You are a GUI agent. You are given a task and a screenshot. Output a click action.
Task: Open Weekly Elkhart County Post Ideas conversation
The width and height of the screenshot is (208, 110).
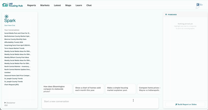coord(17,57)
